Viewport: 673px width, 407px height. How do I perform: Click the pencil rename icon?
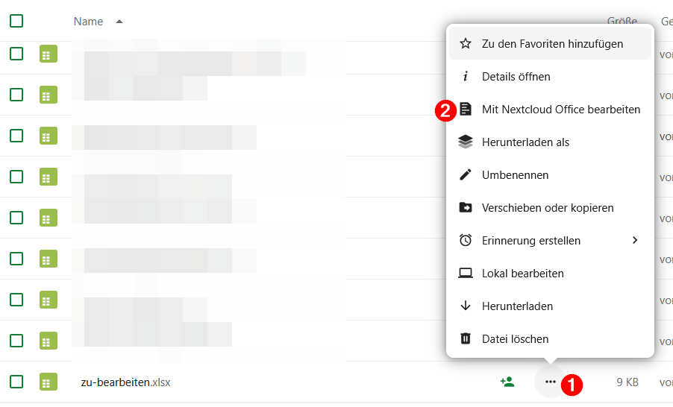point(466,175)
